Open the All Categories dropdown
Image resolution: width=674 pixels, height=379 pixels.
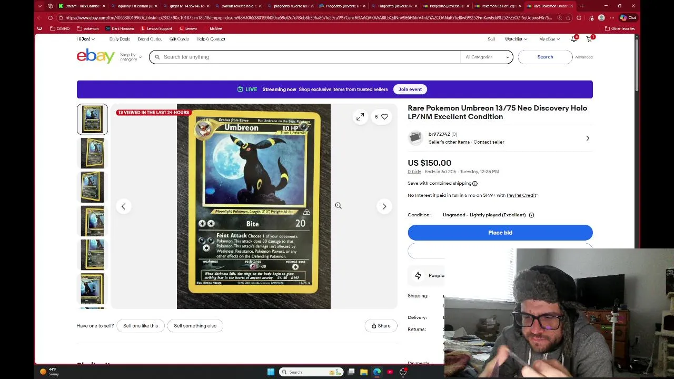tap(487, 57)
